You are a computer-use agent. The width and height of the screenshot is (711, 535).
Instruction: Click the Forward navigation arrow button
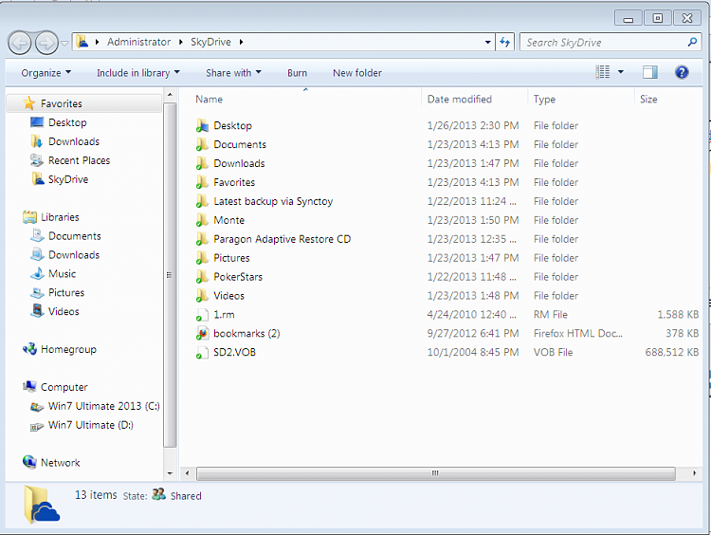[46, 43]
